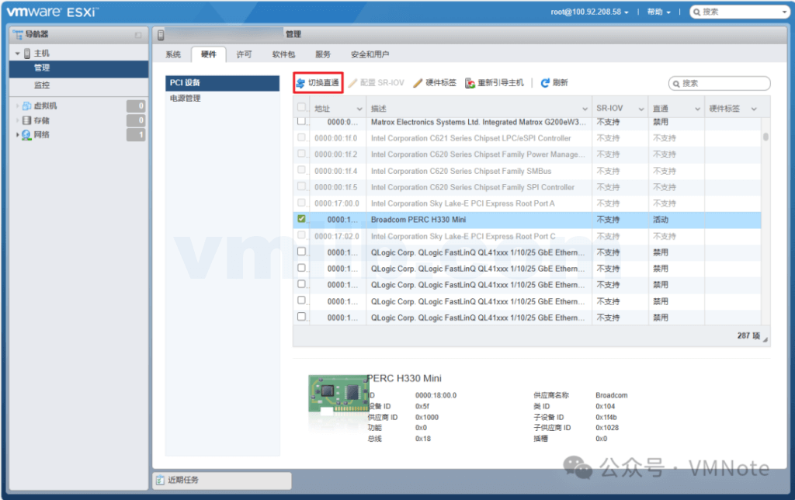This screenshot has width=795, height=500.
Task: Select PCI 设备 in the device list
Action: click(185, 82)
